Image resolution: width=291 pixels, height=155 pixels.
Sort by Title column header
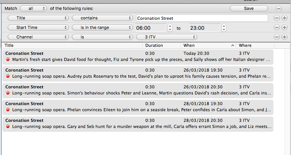[72, 45]
